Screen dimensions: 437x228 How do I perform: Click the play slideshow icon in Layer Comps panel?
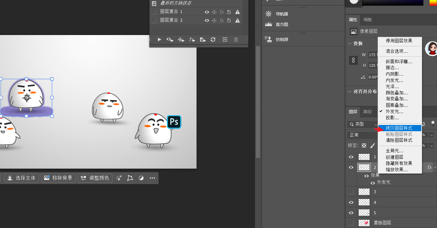(x=159, y=39)
